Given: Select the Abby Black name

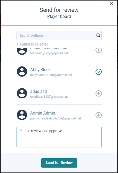Looking at the screenshot, I should [x=40, y=70].
